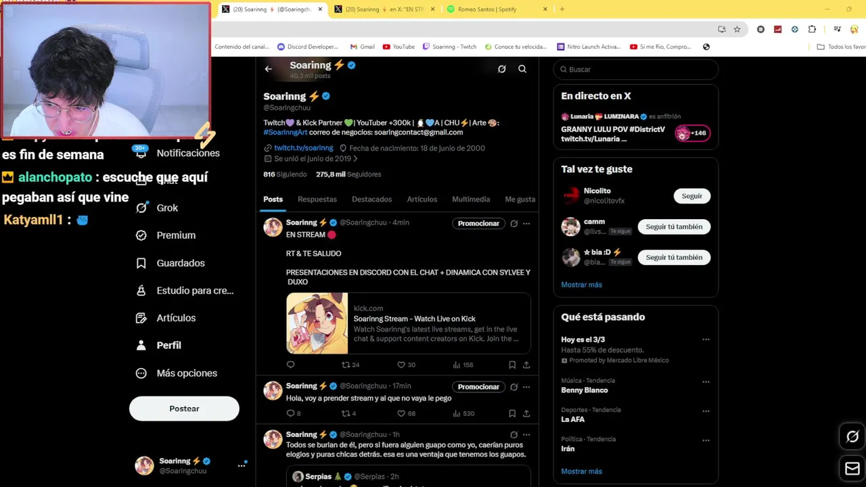The image size is (866, 487).
Task: Open the floating Grok button
Action: coord(852,437)
